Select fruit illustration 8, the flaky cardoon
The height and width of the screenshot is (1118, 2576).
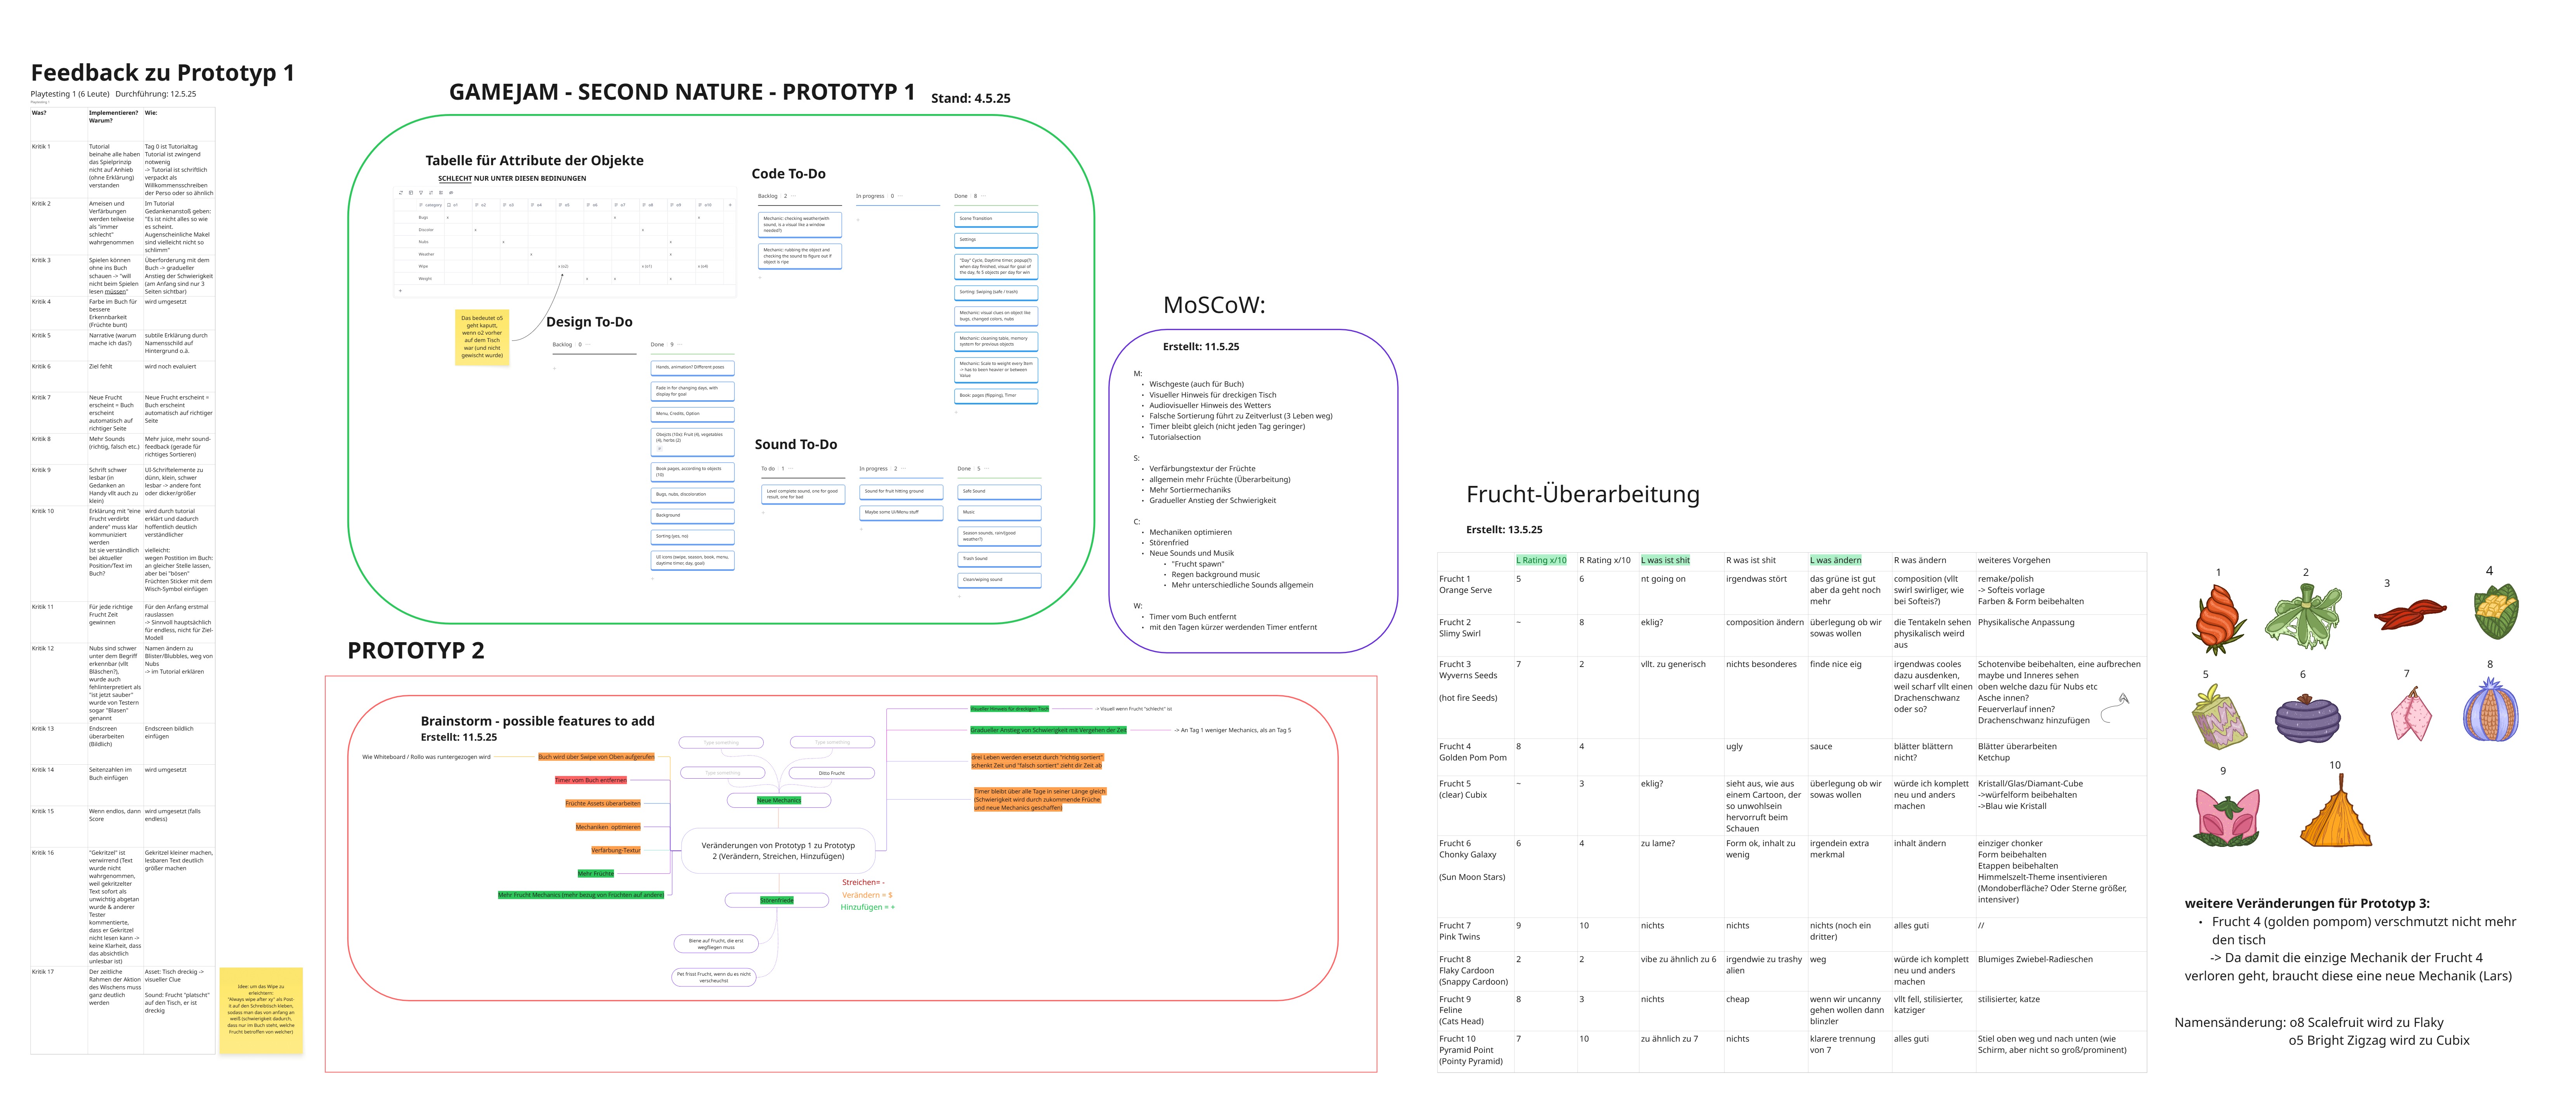pos(2491,708)
